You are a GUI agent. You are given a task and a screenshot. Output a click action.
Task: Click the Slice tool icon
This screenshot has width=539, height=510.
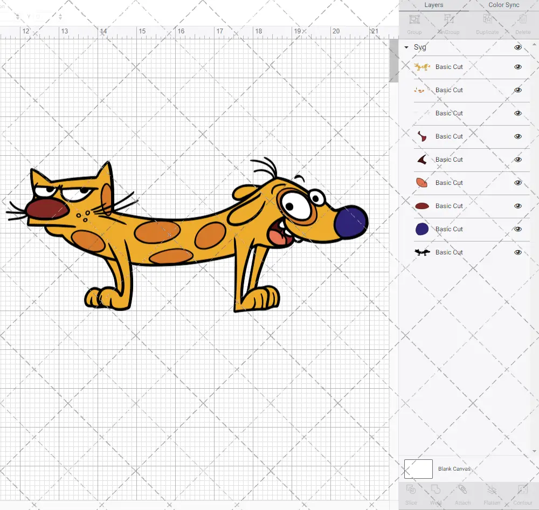[x=411, y=490]
